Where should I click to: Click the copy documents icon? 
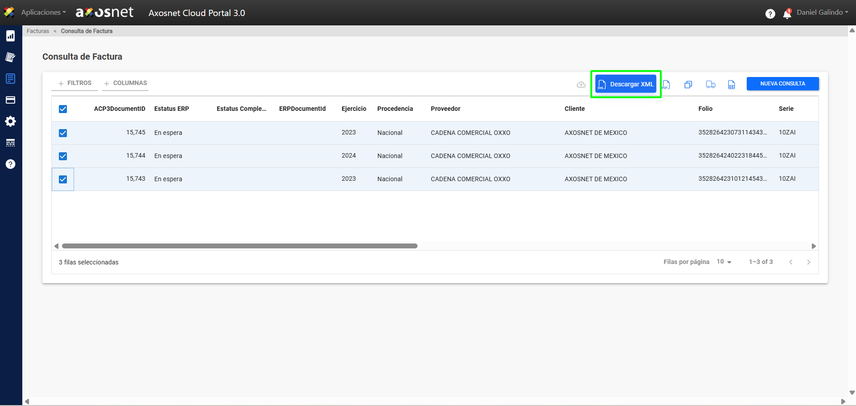click(688, 85)
